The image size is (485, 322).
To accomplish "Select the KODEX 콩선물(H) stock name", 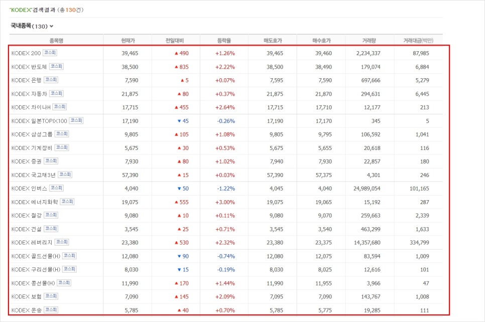I will [33, 283].
